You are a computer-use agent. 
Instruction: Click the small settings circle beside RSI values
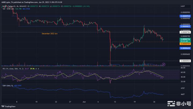point(38,68)
